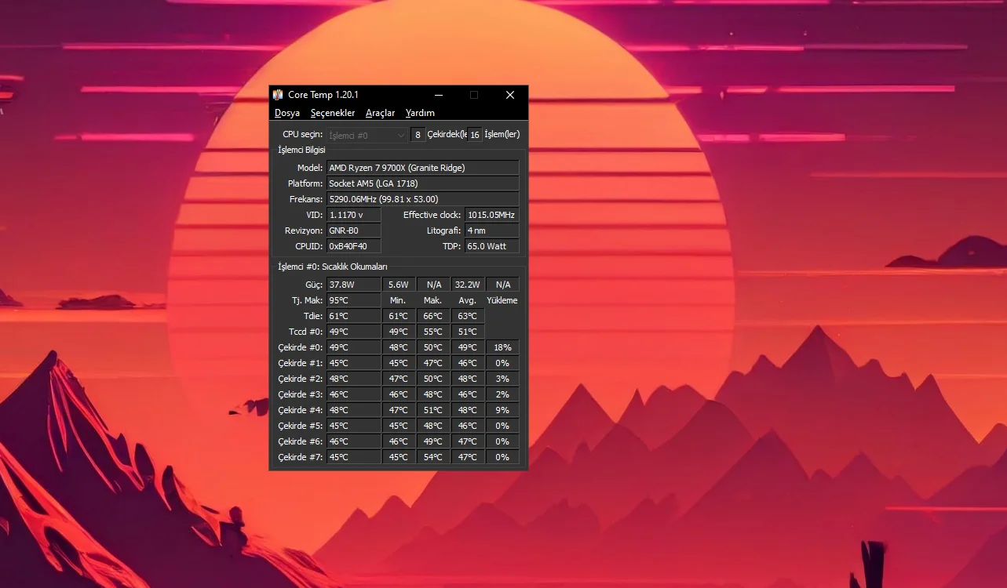Click the Güç value 37.8W

coord(354,285)
